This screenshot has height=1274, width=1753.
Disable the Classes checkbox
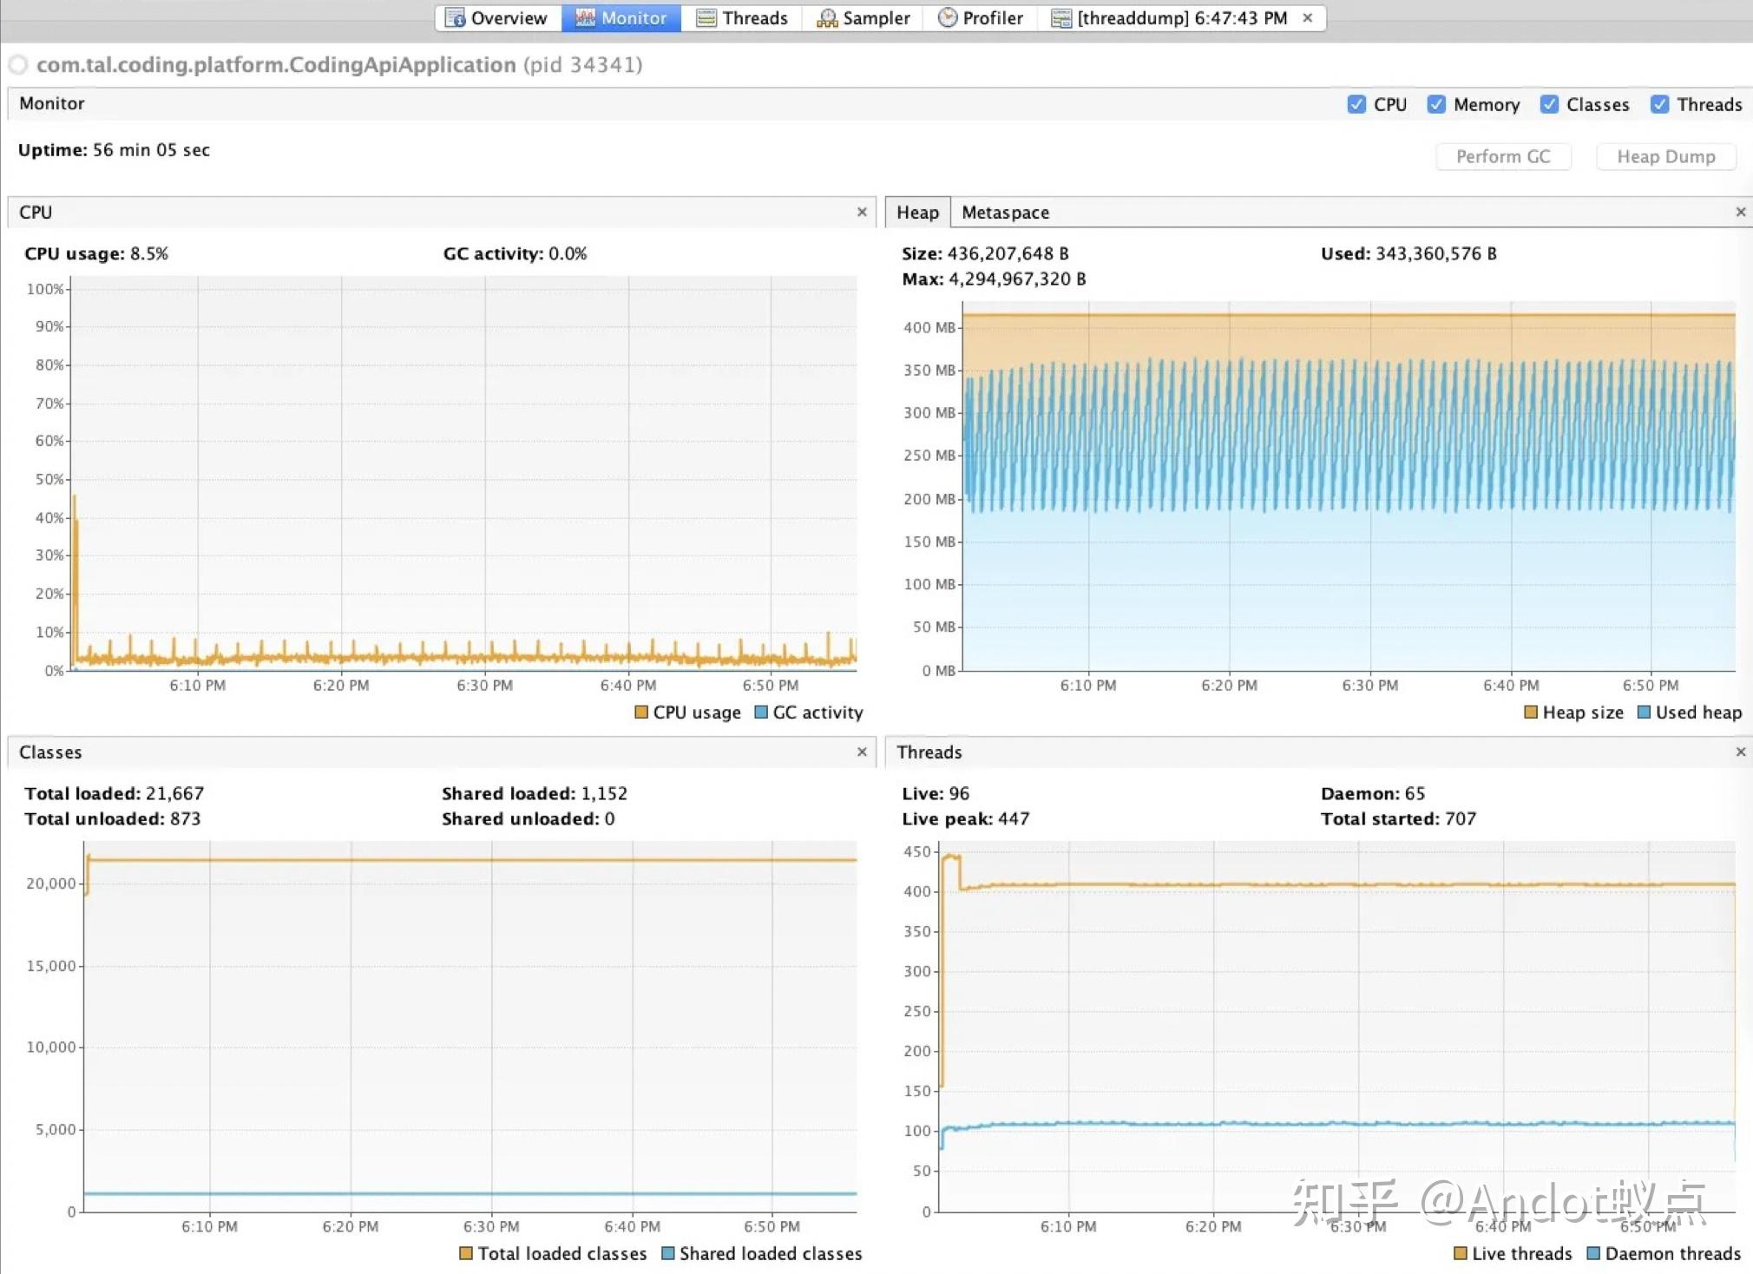[1549, 104]
